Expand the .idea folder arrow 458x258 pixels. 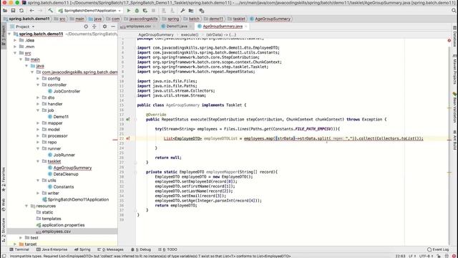(15, 40)
